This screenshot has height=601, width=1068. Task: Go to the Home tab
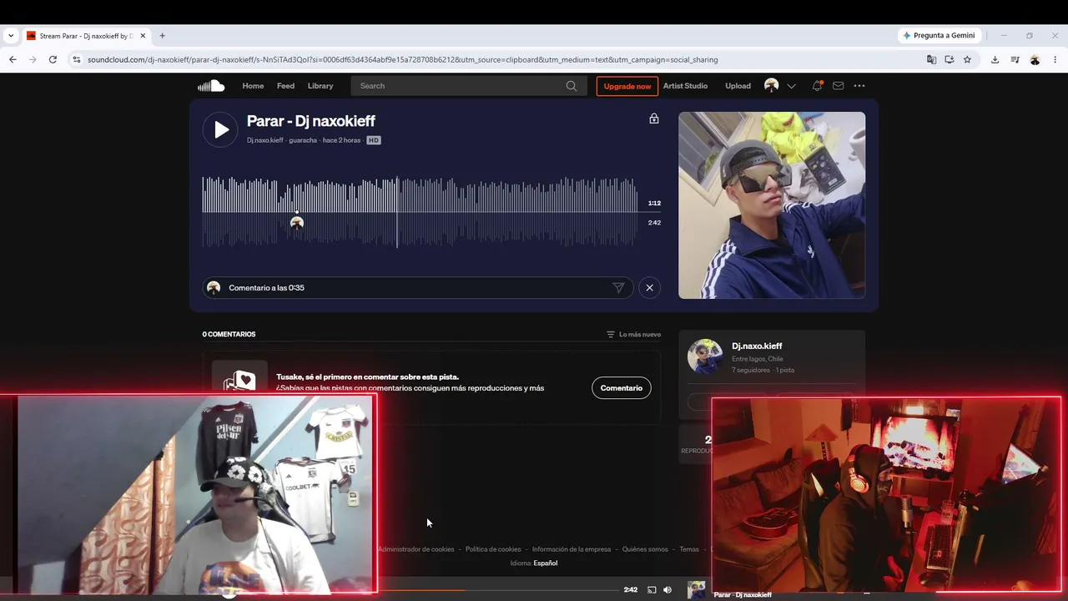(253, 86)
